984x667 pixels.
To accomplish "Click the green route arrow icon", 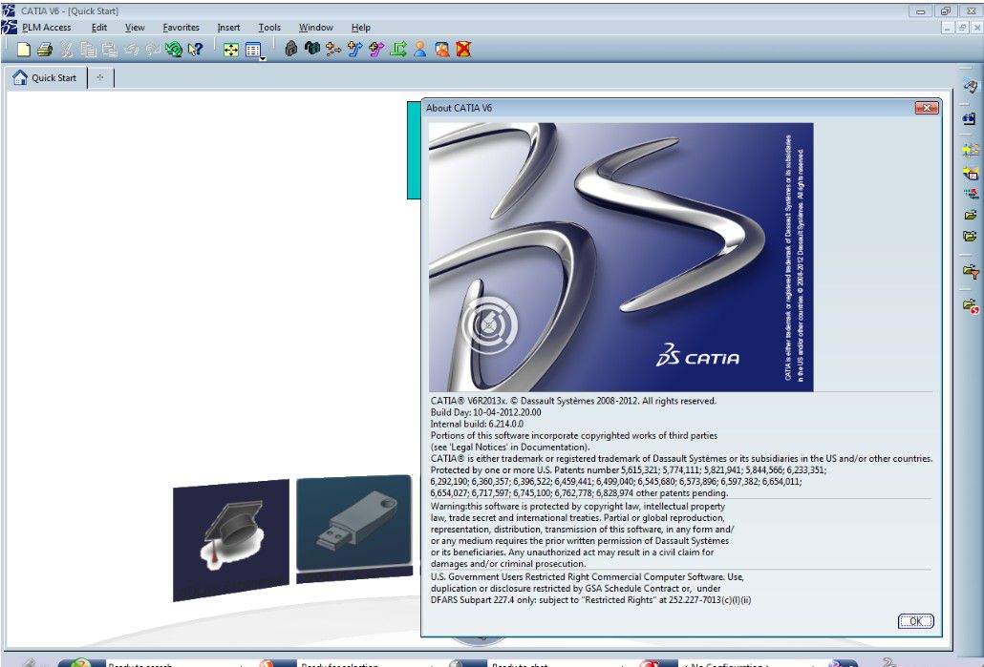I will [x=397, y=50].
